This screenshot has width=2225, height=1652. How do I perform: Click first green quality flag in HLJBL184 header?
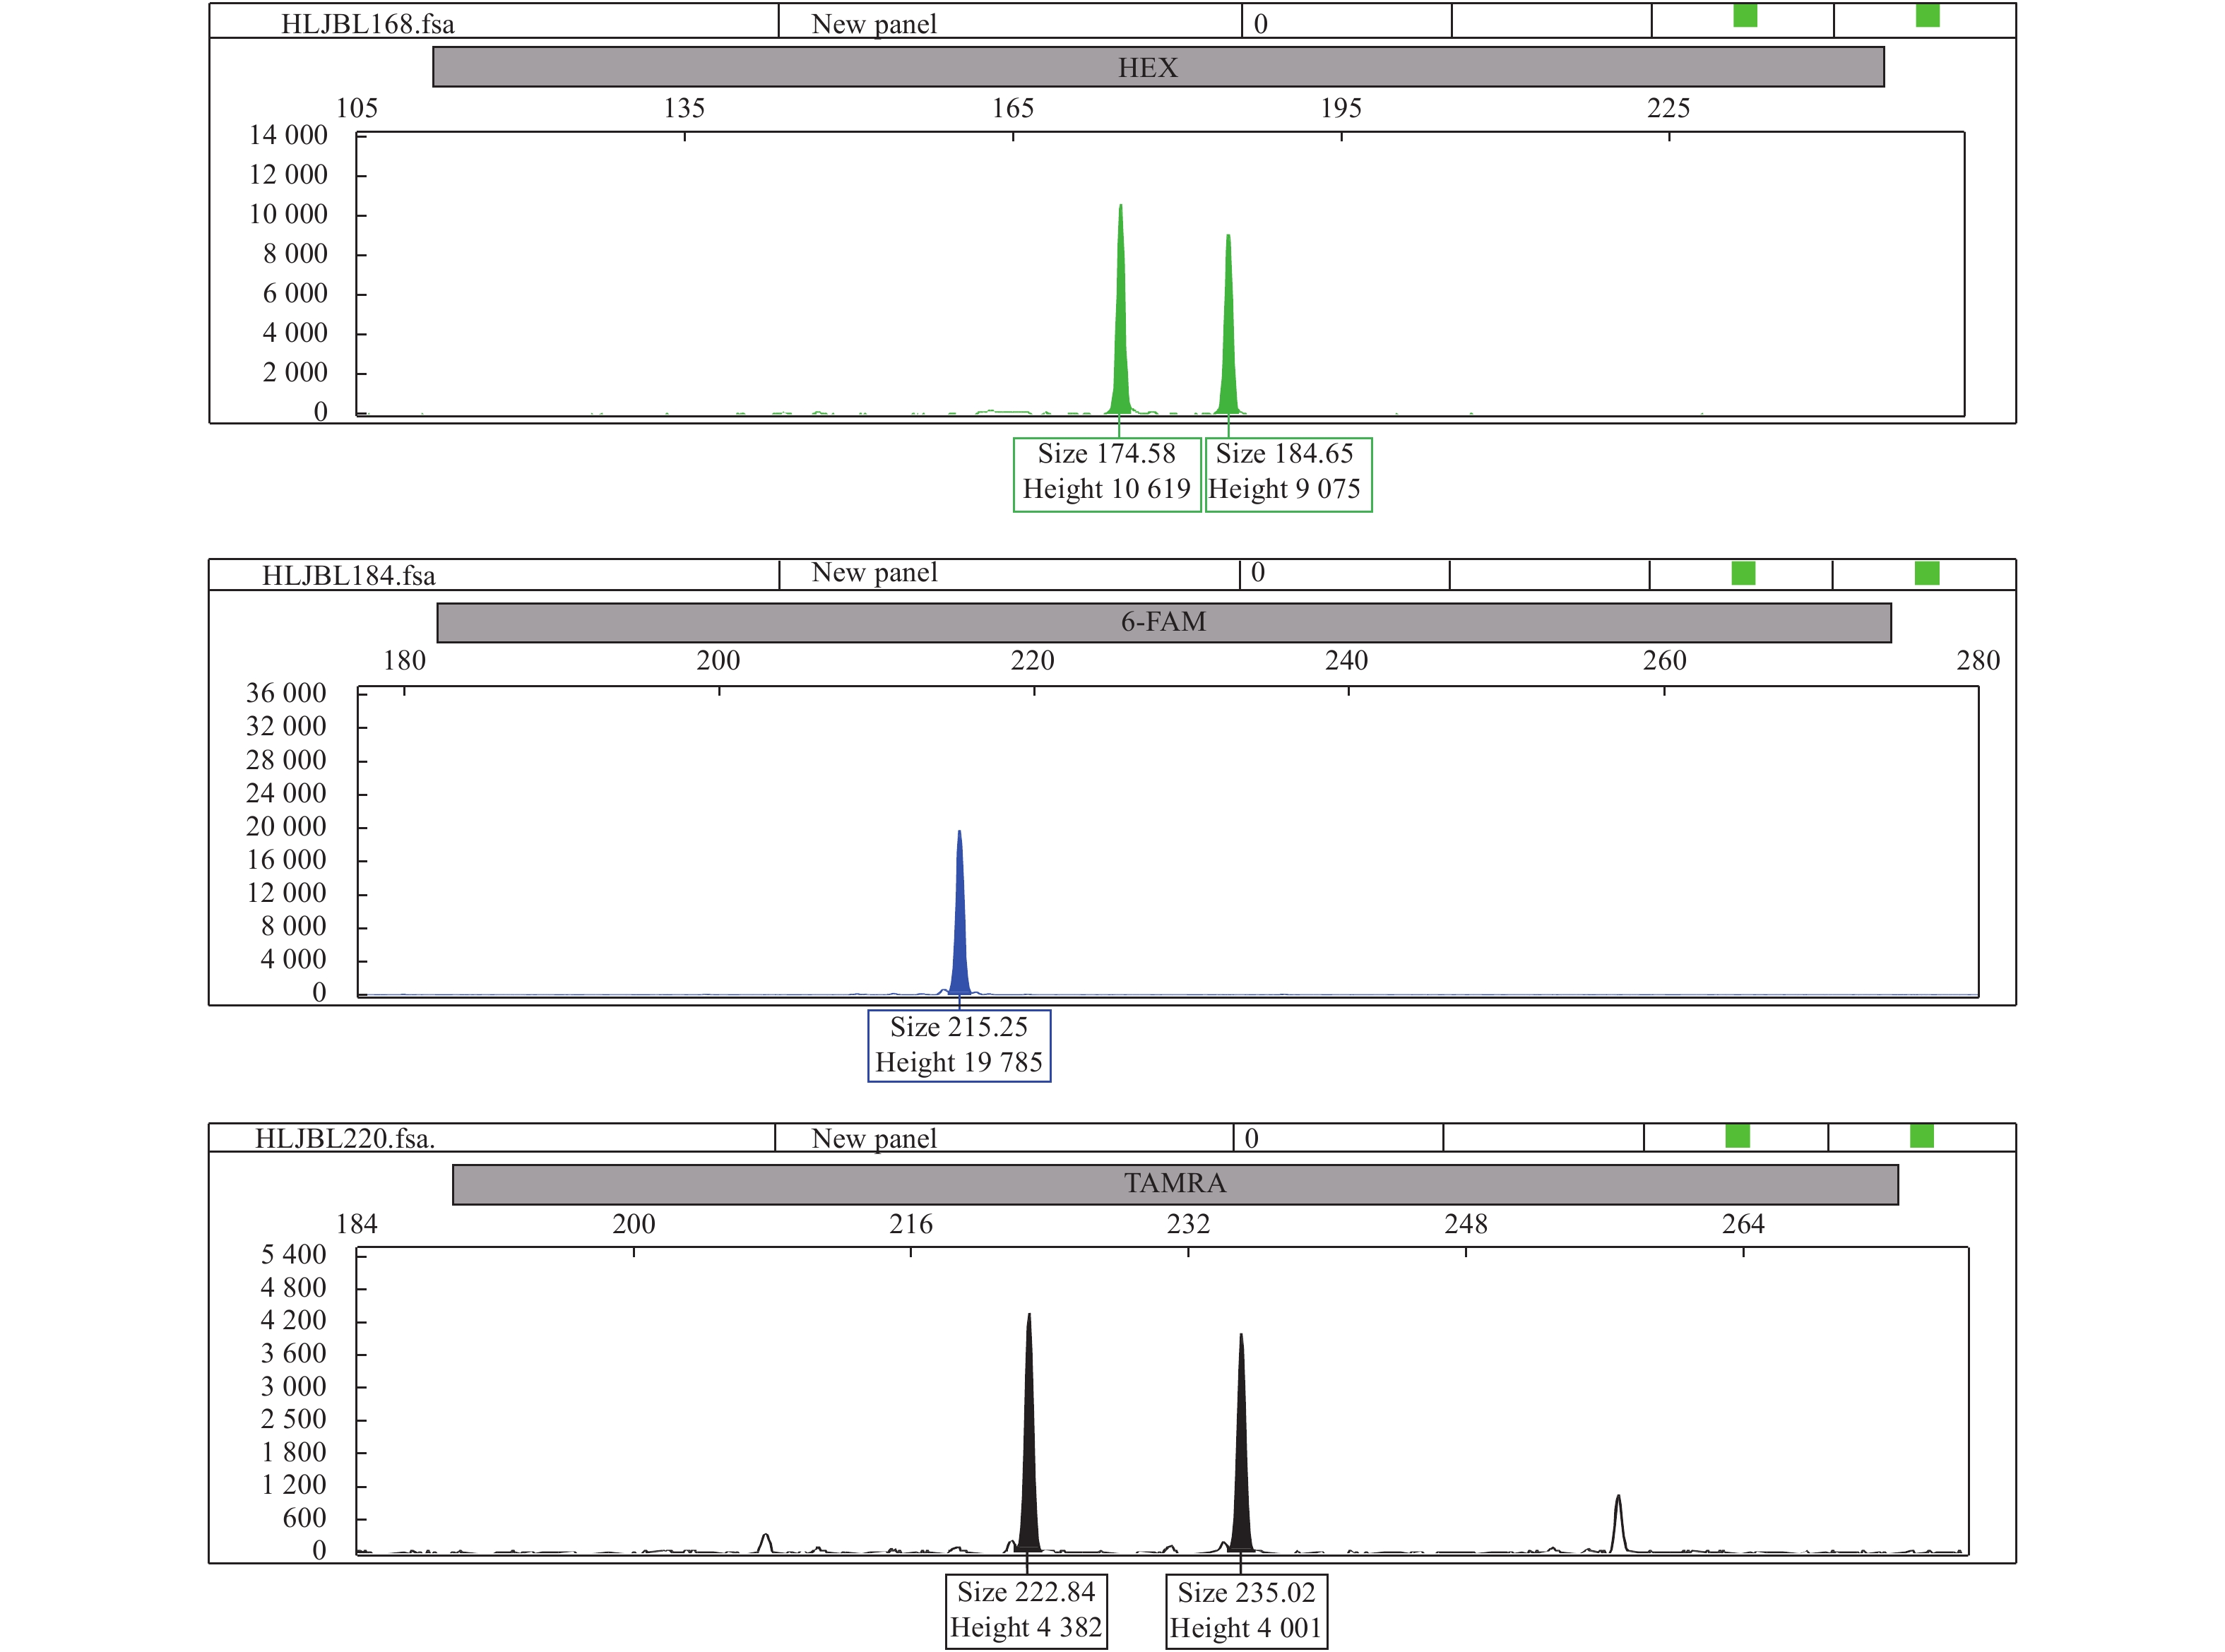point(1743,573)
